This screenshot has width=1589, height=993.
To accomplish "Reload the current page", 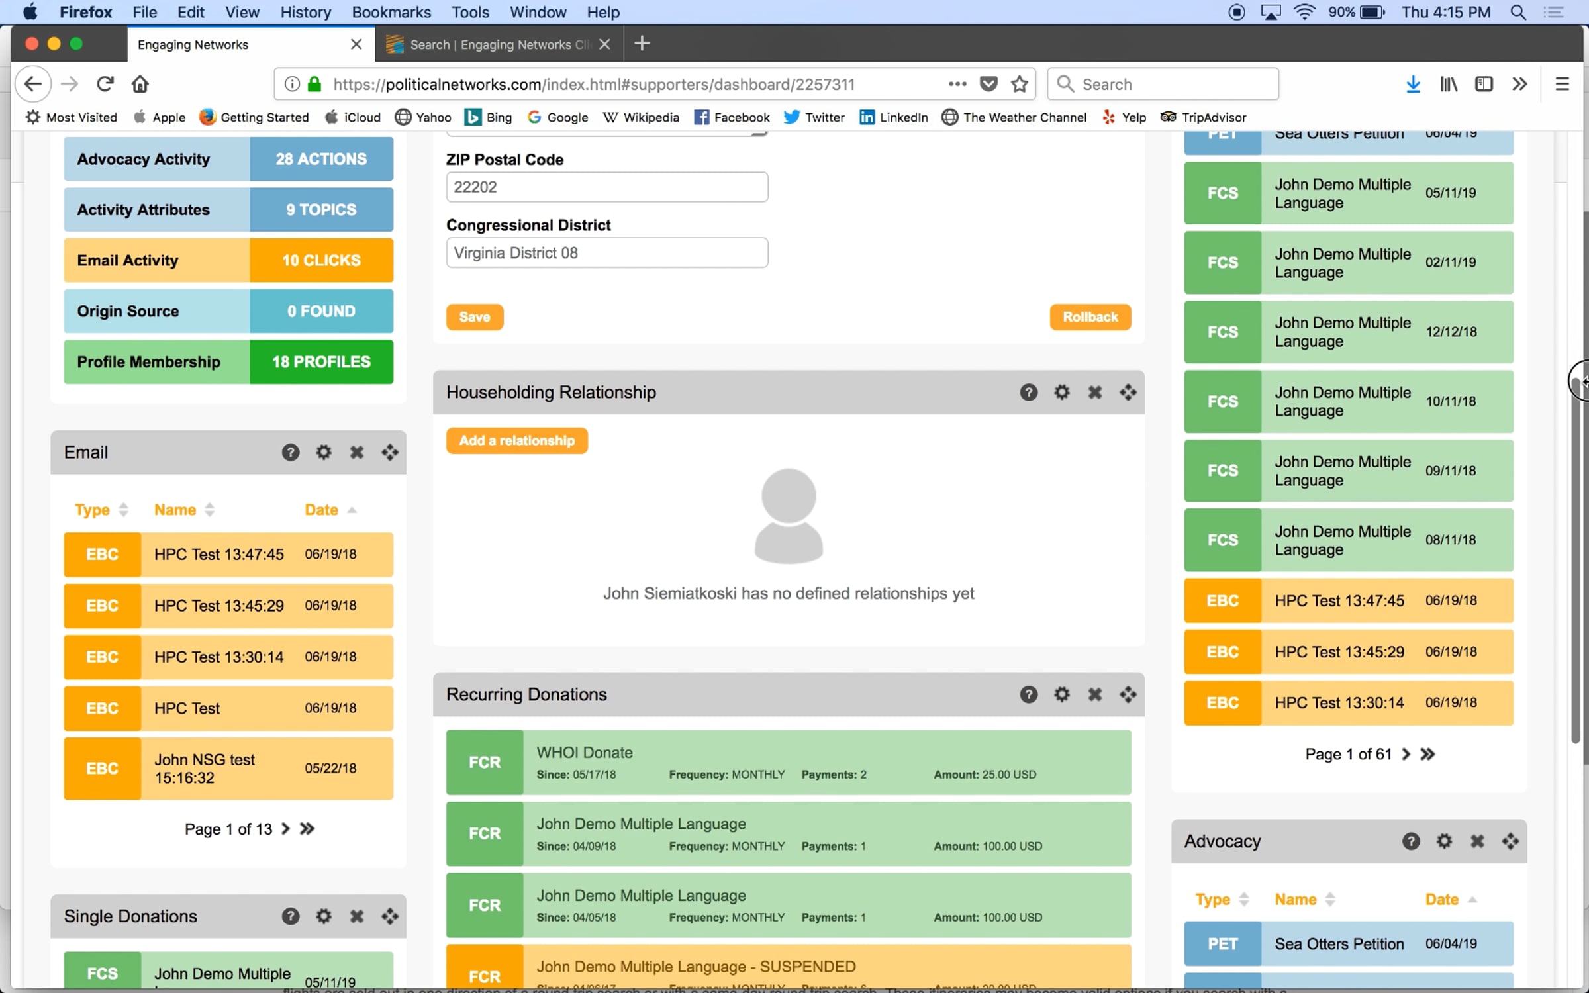I will point(105,84).
